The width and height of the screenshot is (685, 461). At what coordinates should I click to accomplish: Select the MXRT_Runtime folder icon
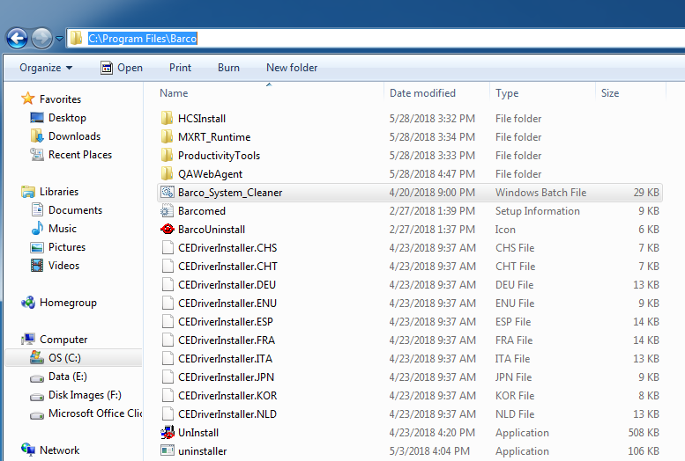click(167, 136)
